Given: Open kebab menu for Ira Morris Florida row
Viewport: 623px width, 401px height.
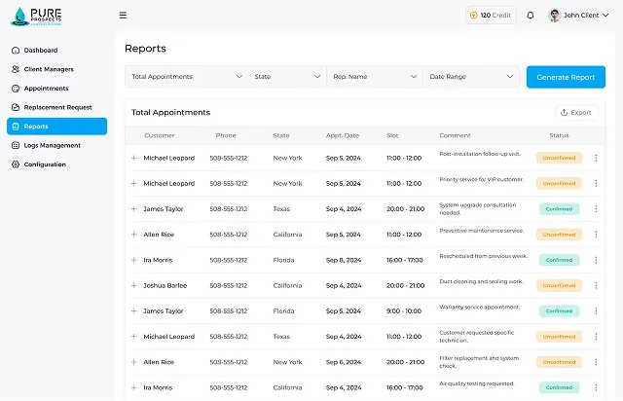Looking at the screenshot, I should (596, 260).
